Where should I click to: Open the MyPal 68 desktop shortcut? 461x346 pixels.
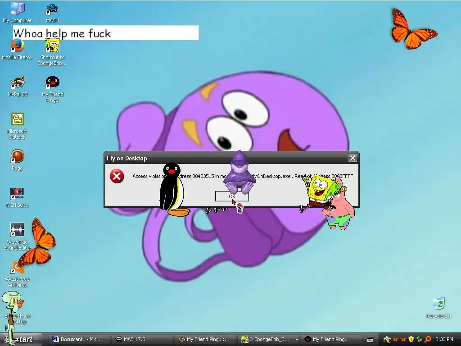coord(17,86)
